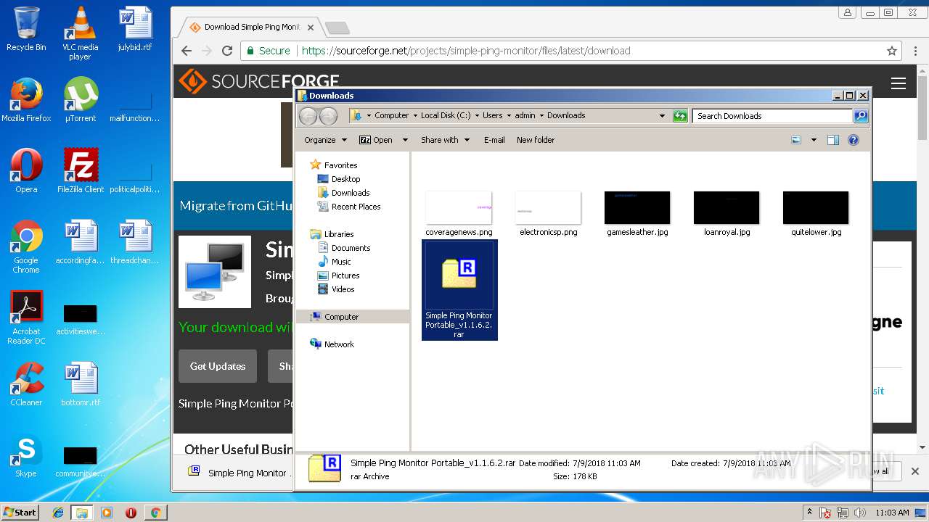Viewport: 929px width, 522px height.
Task: Open FileZilla Client shortcut
Action: coord(81,171)
